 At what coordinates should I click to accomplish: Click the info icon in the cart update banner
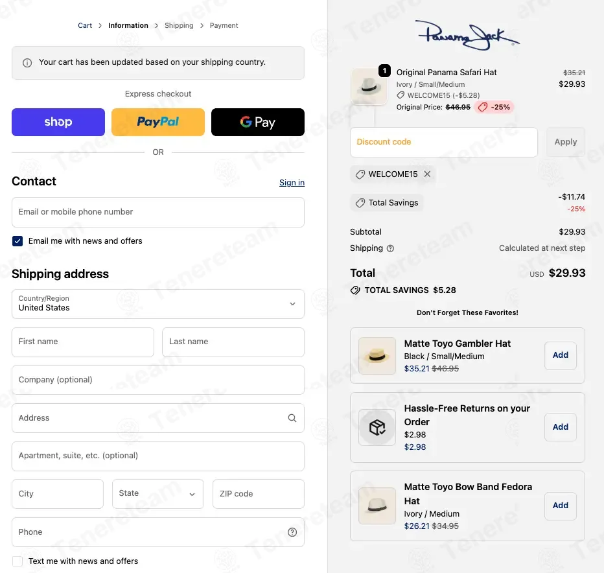click(26, 63)
